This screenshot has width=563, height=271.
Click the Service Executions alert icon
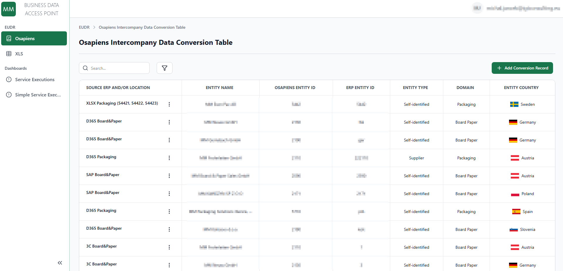tap(9, 79)
